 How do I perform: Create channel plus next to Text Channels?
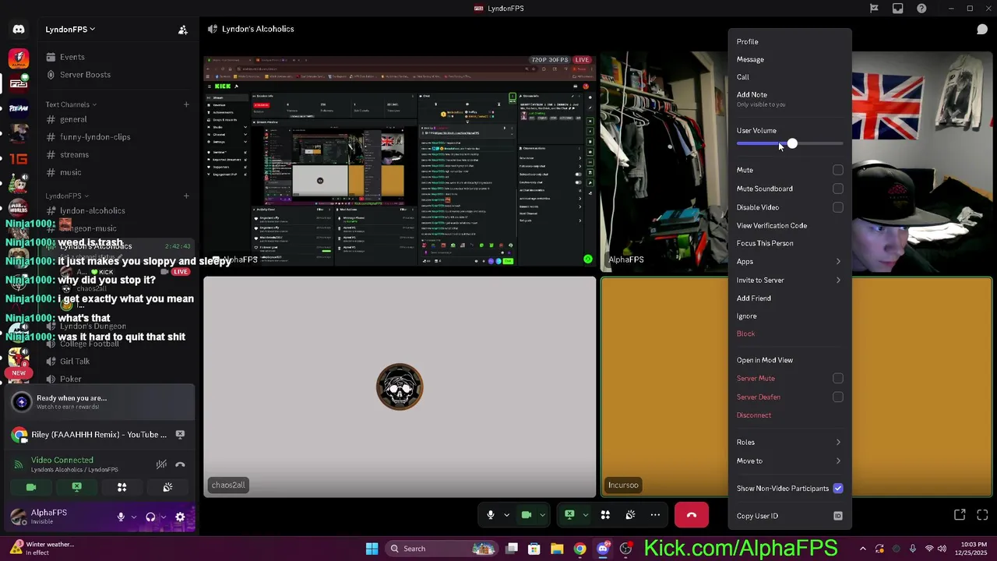point(186,104)
